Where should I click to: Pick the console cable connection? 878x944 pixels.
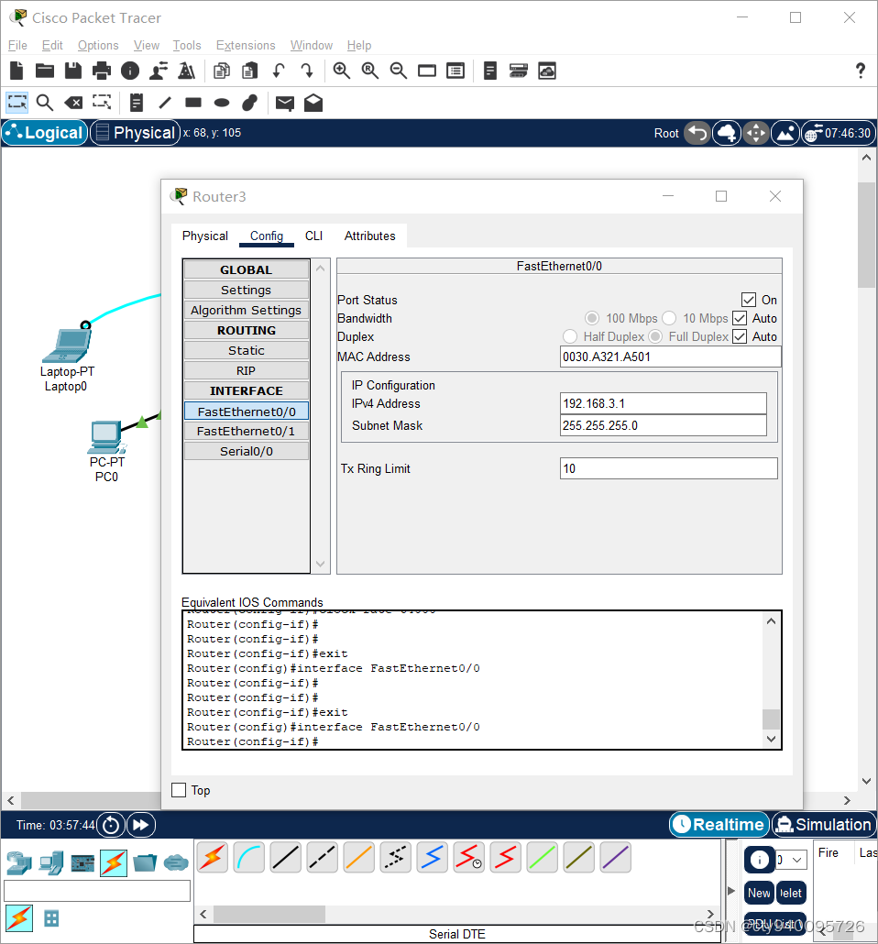click(248, 857)
